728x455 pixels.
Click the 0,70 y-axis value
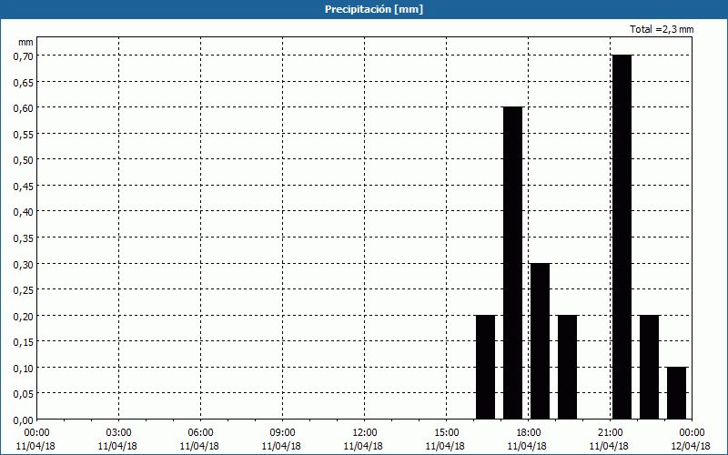24,56
